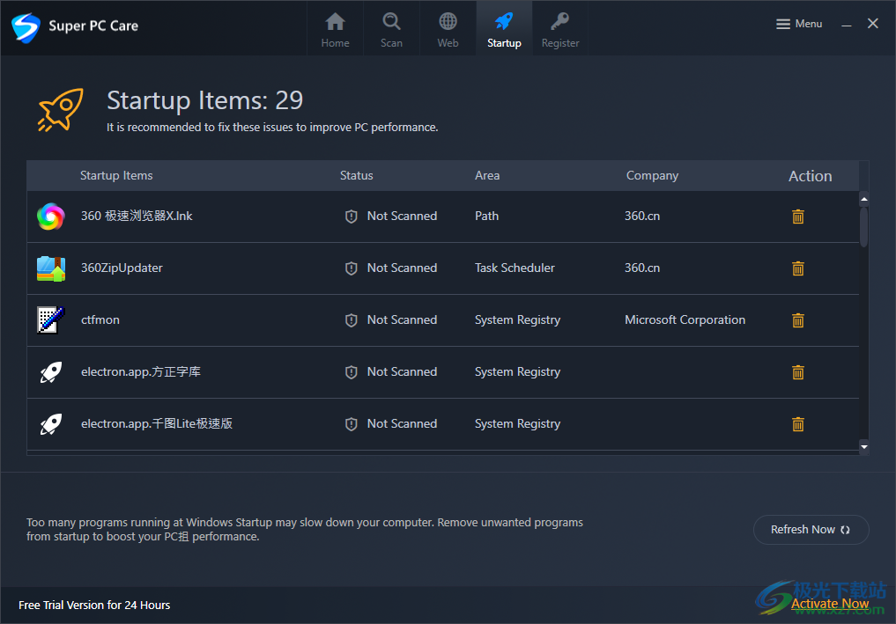Click 360.cn company for 360 极速浏览器X.lnk
This screenshot has width=896, height=624.
click(641, 216)
